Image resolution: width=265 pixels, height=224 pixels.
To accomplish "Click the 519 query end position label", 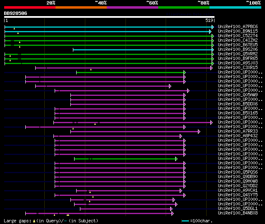I will (x=209, y=20).
